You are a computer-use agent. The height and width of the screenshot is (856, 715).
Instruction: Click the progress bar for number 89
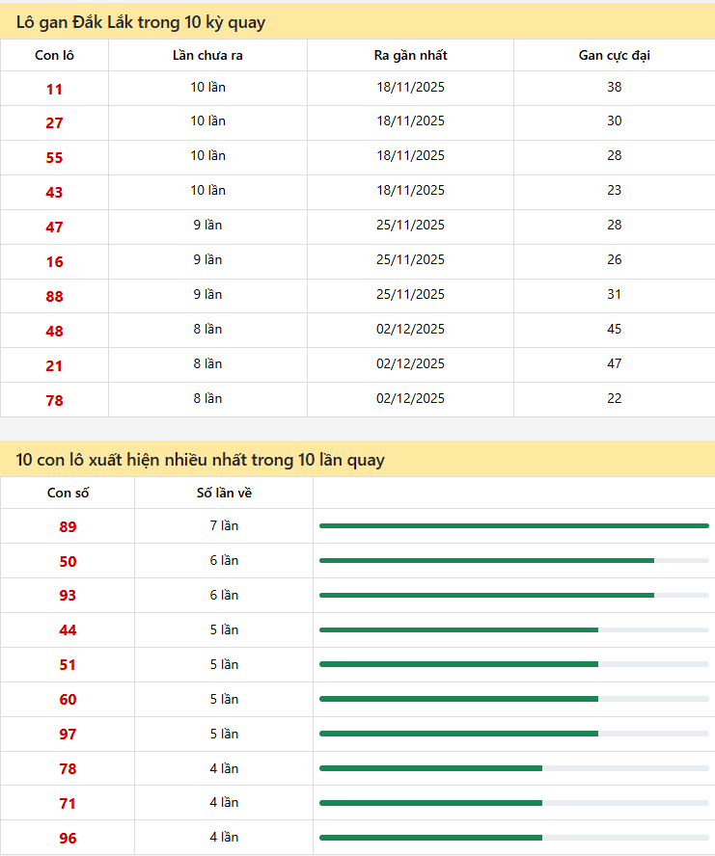click(x=513, y=525)
